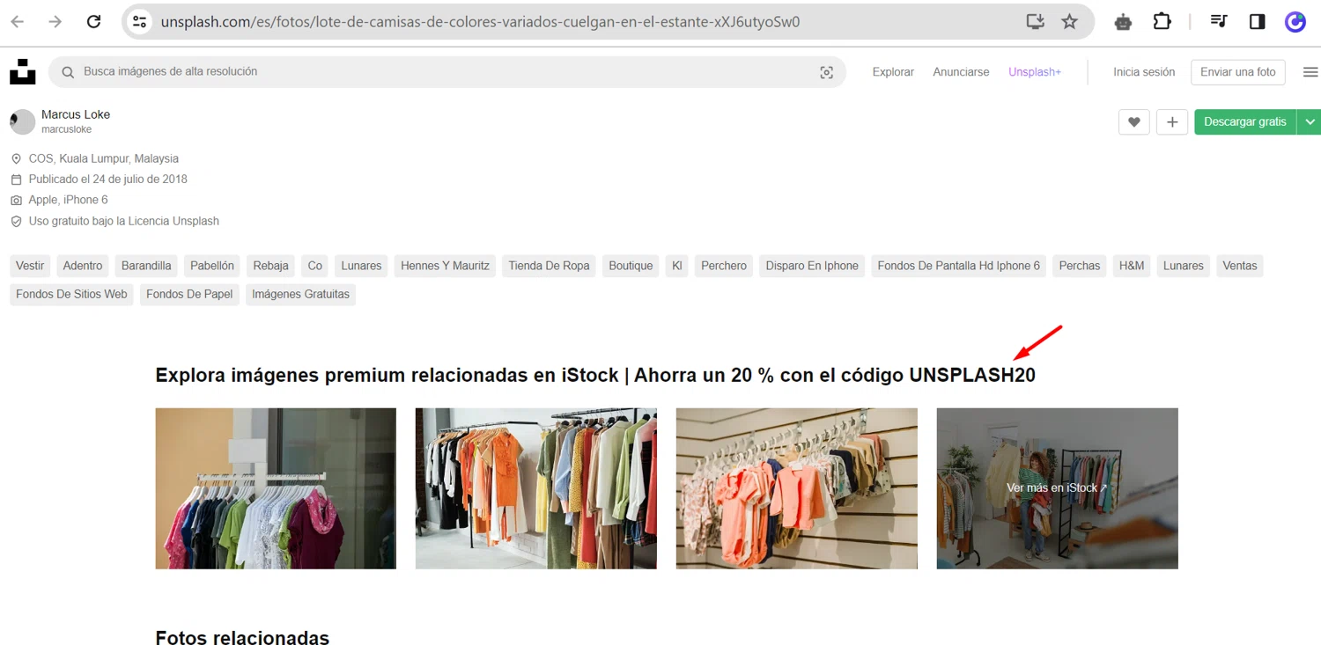This screenshot has height=645, width=1321.
Task: Open iStock thumbnail of colorful blouses rack
Action: [x=276, y=488]
